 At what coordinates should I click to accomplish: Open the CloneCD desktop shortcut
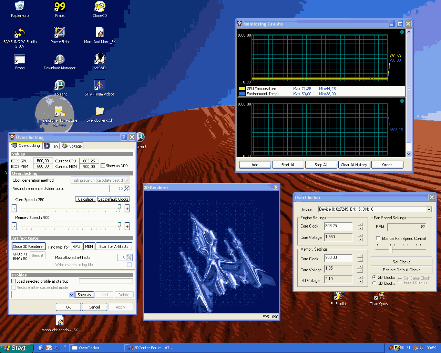[x=100, y=7]
